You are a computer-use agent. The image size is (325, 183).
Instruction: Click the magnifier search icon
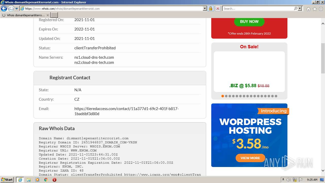[x=296, y=9]
